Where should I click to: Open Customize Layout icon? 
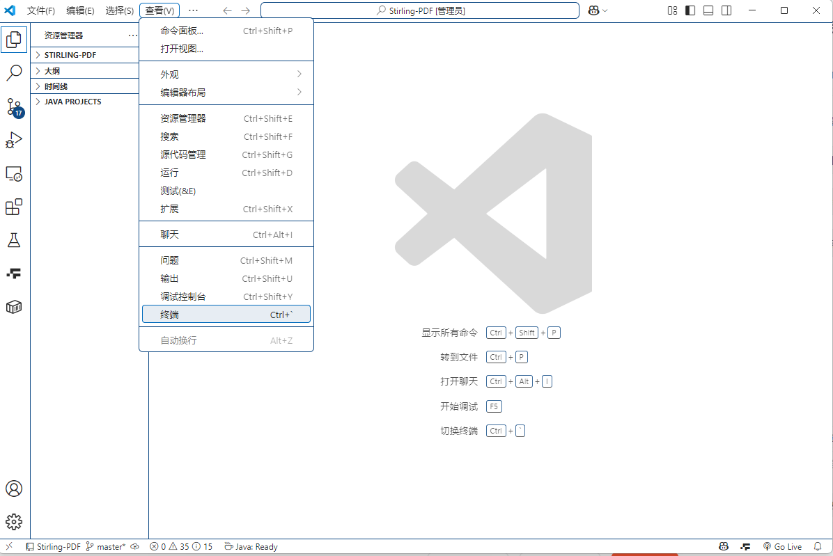[x=673, y=10]
